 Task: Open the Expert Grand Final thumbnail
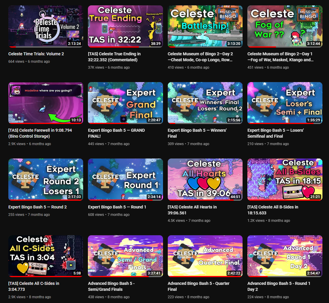[125, 103]
